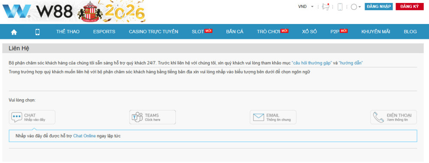
Task: Click the Chat Online link
Action: (85, 136)
